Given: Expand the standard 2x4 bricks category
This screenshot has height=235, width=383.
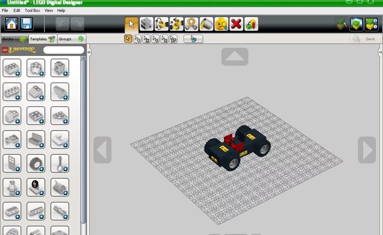Looking at the screenshot, I should [x=12, y=68].
